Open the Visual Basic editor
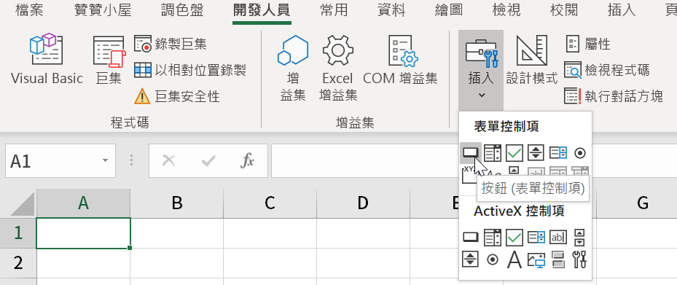This screenshot has width=677, height=285. tap(47, 59)
